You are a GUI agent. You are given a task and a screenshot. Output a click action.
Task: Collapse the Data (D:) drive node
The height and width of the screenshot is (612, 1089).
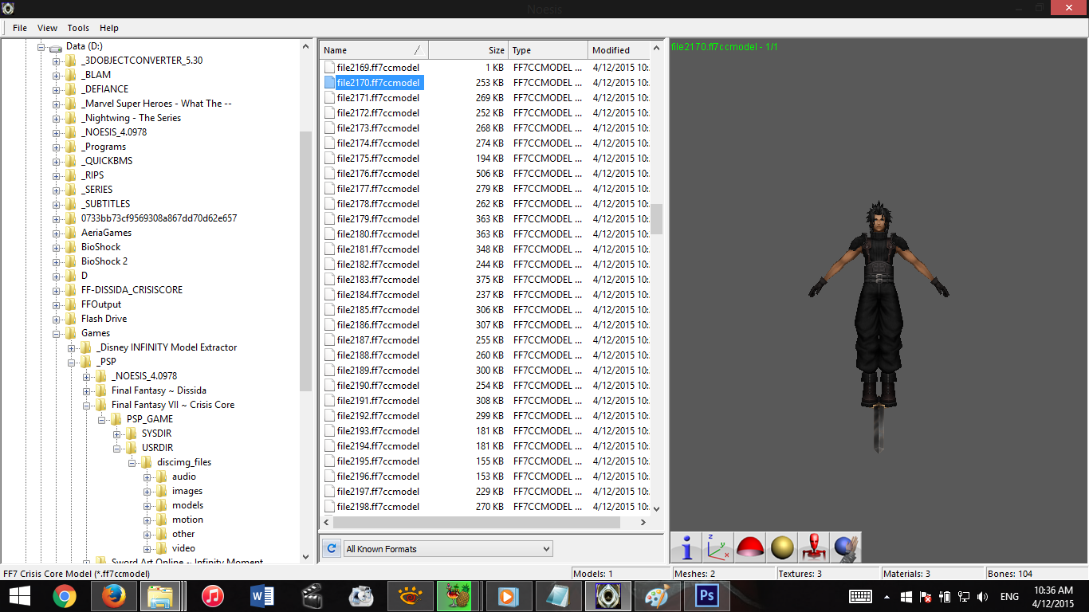[x=41, y=46]
